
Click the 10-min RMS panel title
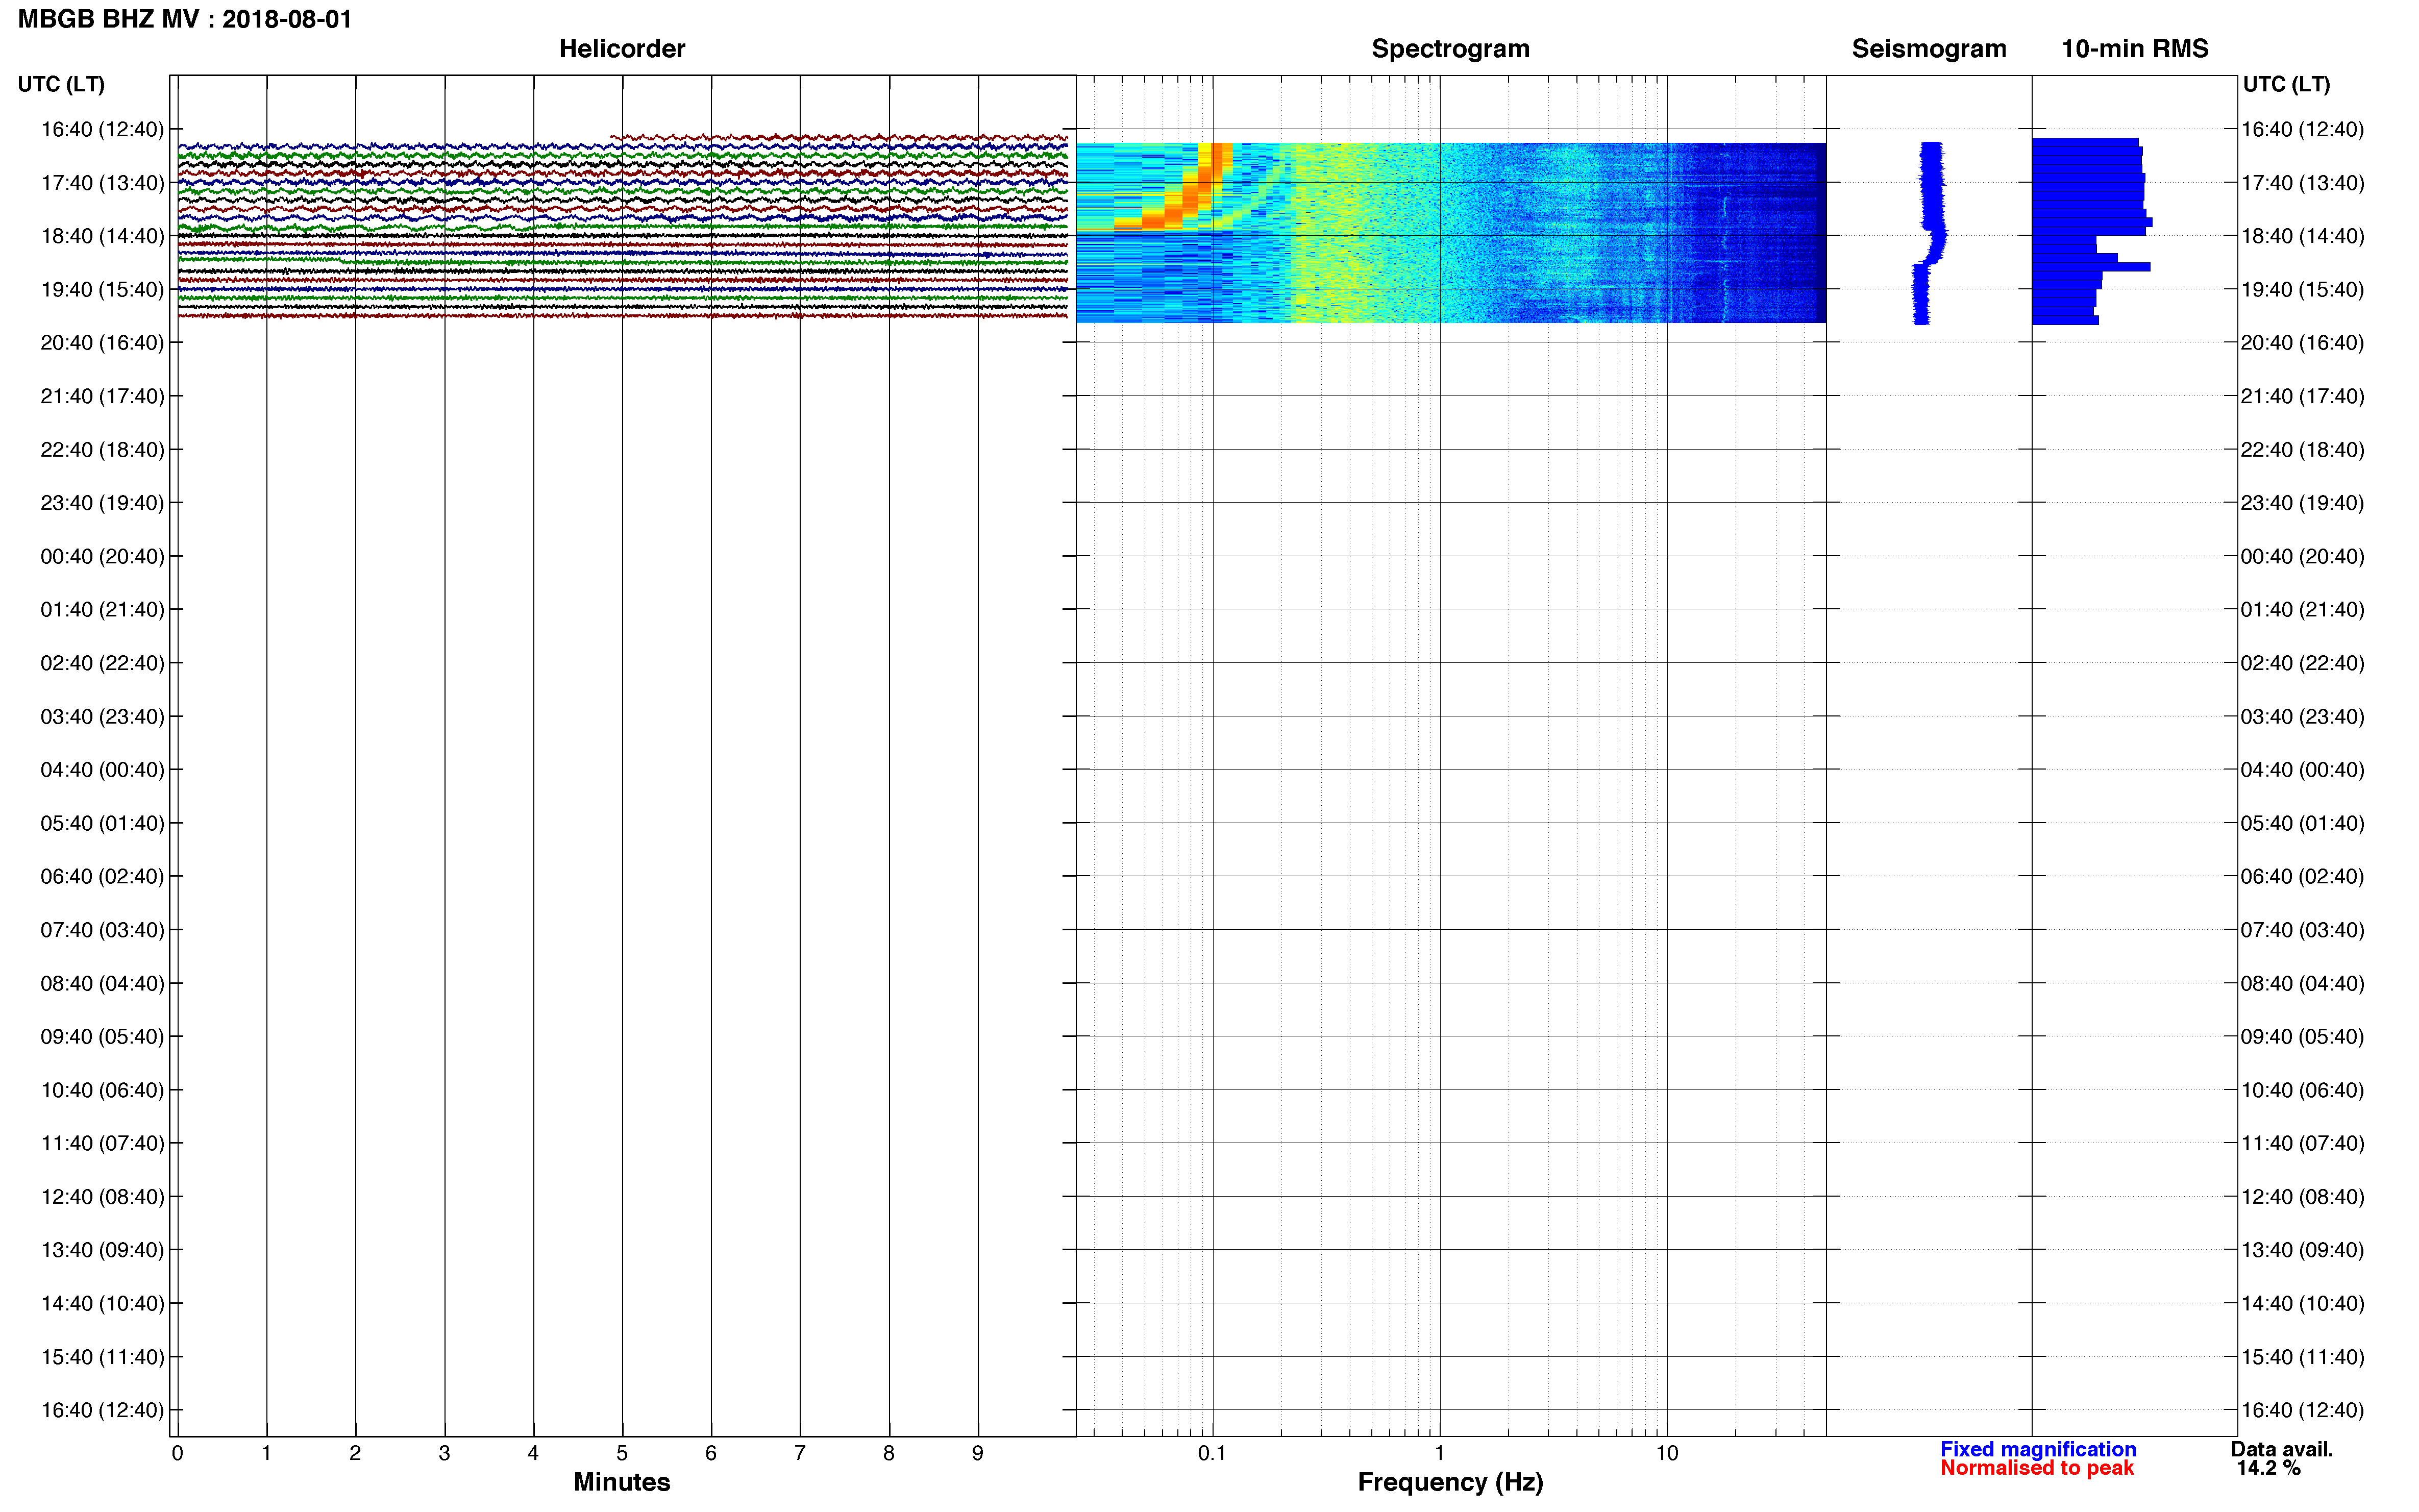click(x=2134, y=48)
